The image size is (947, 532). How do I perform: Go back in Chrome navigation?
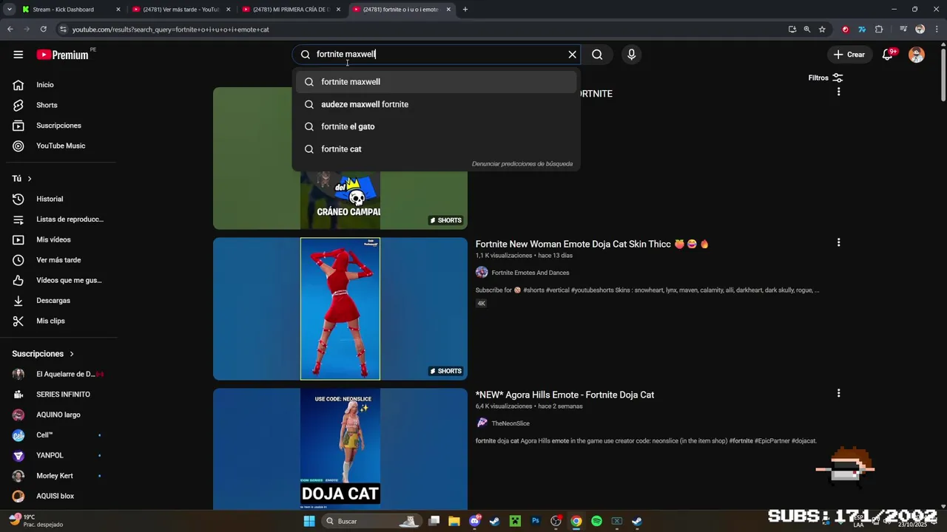click(10, 30)
